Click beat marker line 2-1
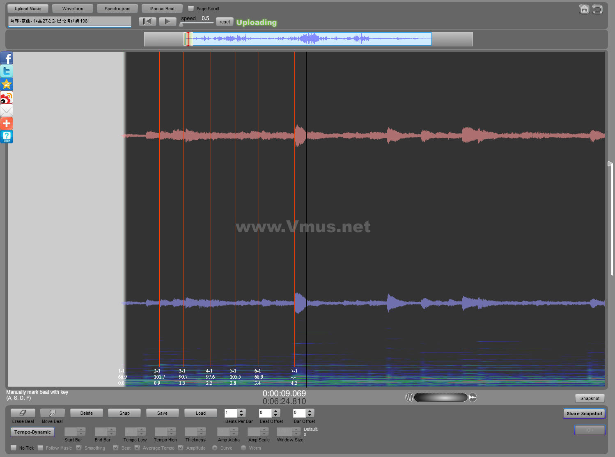Viewport: 615px width, 457px height. point(159,209)
